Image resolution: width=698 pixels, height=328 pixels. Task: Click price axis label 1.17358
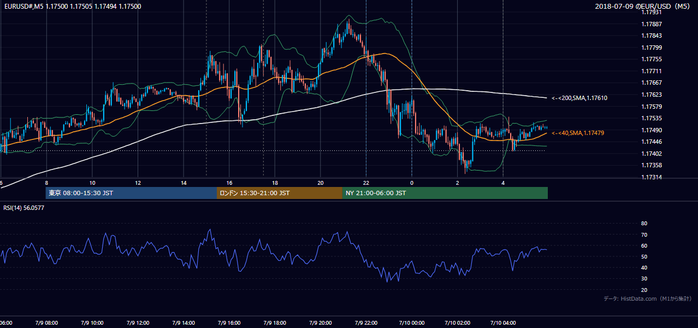coord(652,165)
